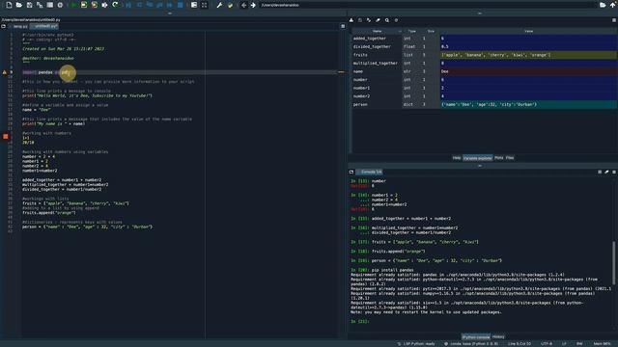Click the red breakpoint marker in the gutter
Image resolution: width=618 pixels, height=347 pixels.
click(6, 137)
